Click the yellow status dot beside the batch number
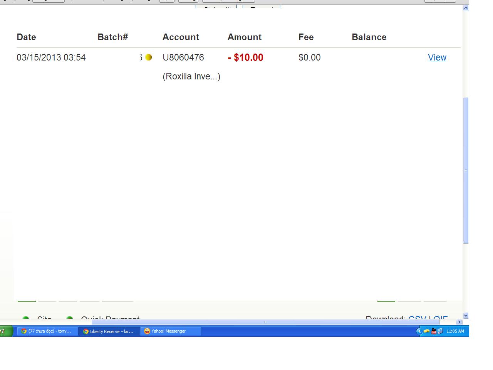 (148, 57)
